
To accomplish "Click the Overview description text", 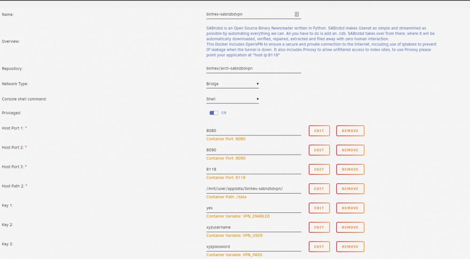I will point(321,42).
